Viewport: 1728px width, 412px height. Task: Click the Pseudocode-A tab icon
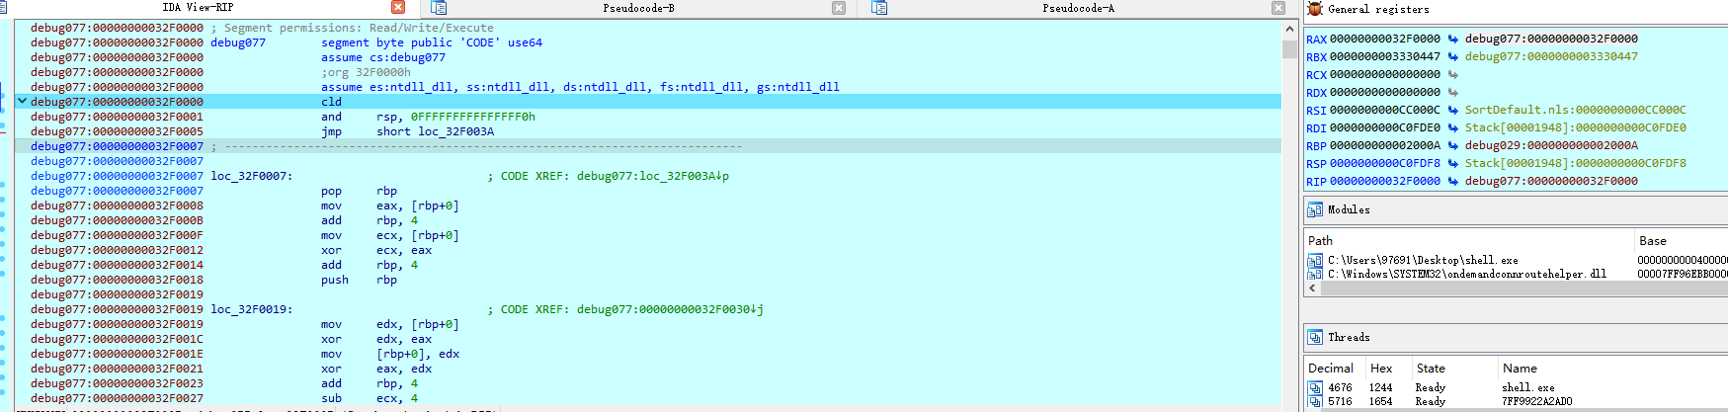[879, 8]
